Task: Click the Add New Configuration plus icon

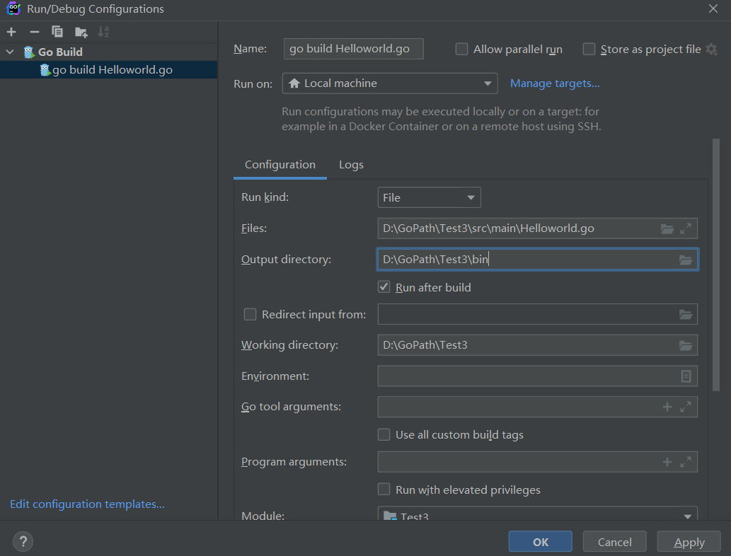Action: tap(11, 32)
